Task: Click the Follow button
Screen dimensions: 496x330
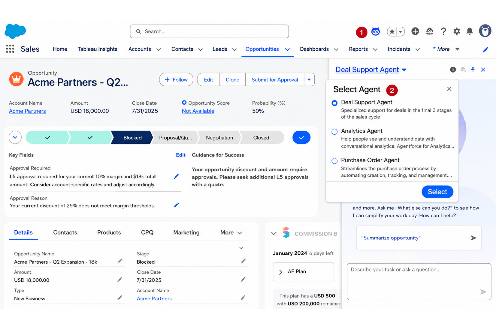Action: 176,80
